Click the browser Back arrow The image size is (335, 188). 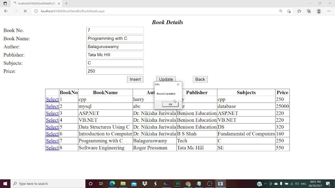[6, 11]
